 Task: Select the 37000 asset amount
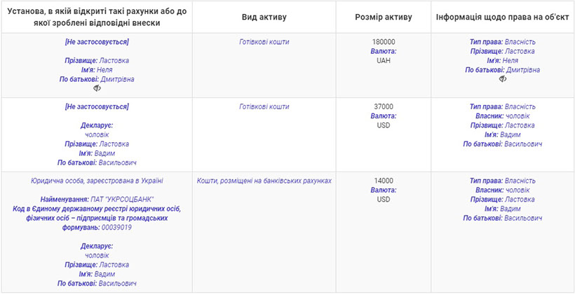coord(383,106)
